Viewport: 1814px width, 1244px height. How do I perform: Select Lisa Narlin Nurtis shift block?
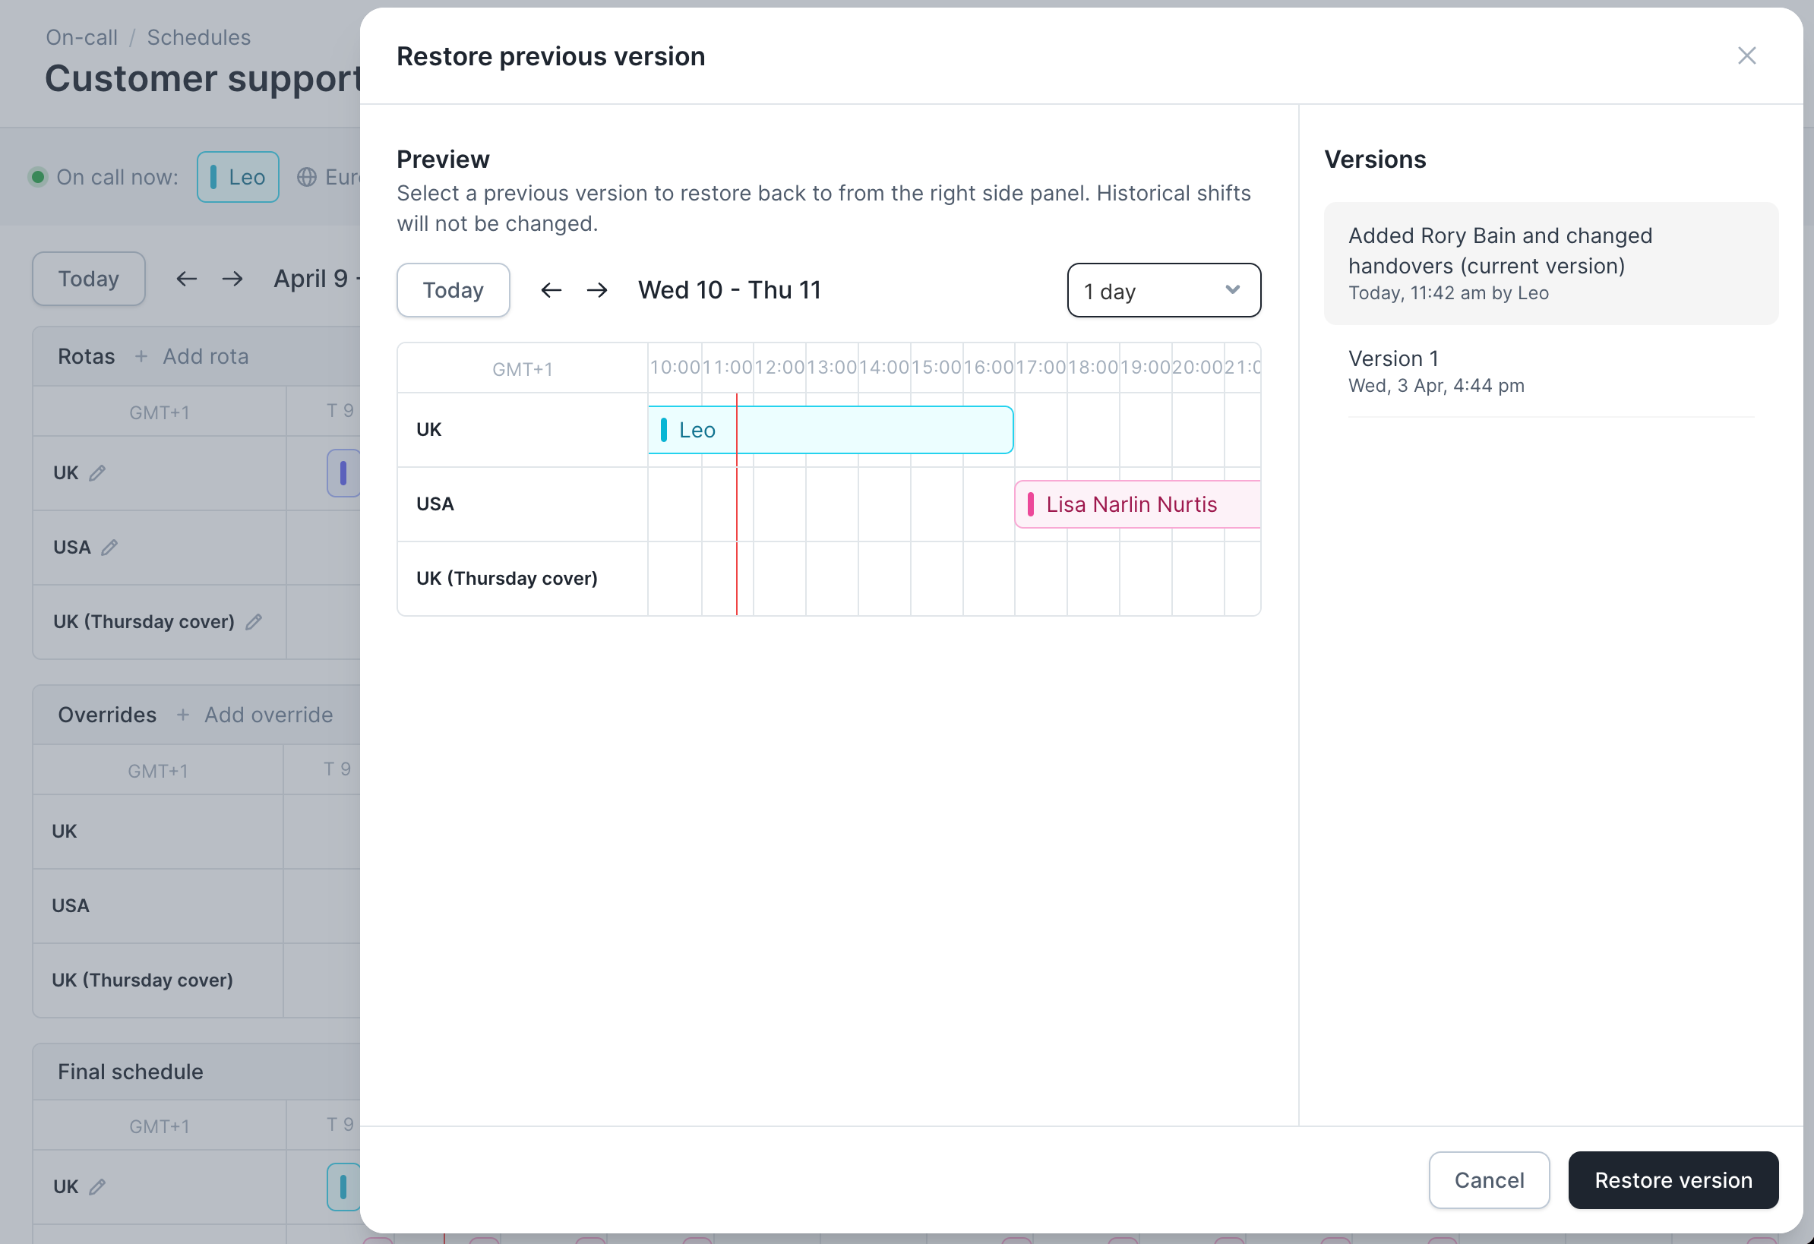[x=1136, y=504]
